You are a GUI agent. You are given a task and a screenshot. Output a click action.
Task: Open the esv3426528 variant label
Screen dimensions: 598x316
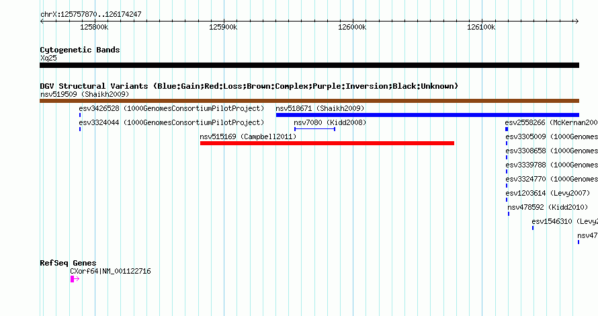171,108
